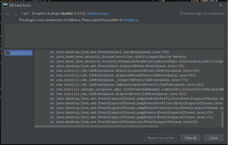Click the line 'IdeEventQueue.dispatchEvent(IdeEventQueue.java:423)'
228x145 pixels.
pos(118,94)
